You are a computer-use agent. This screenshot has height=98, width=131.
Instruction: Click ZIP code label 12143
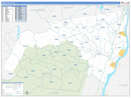pos(119,7)
